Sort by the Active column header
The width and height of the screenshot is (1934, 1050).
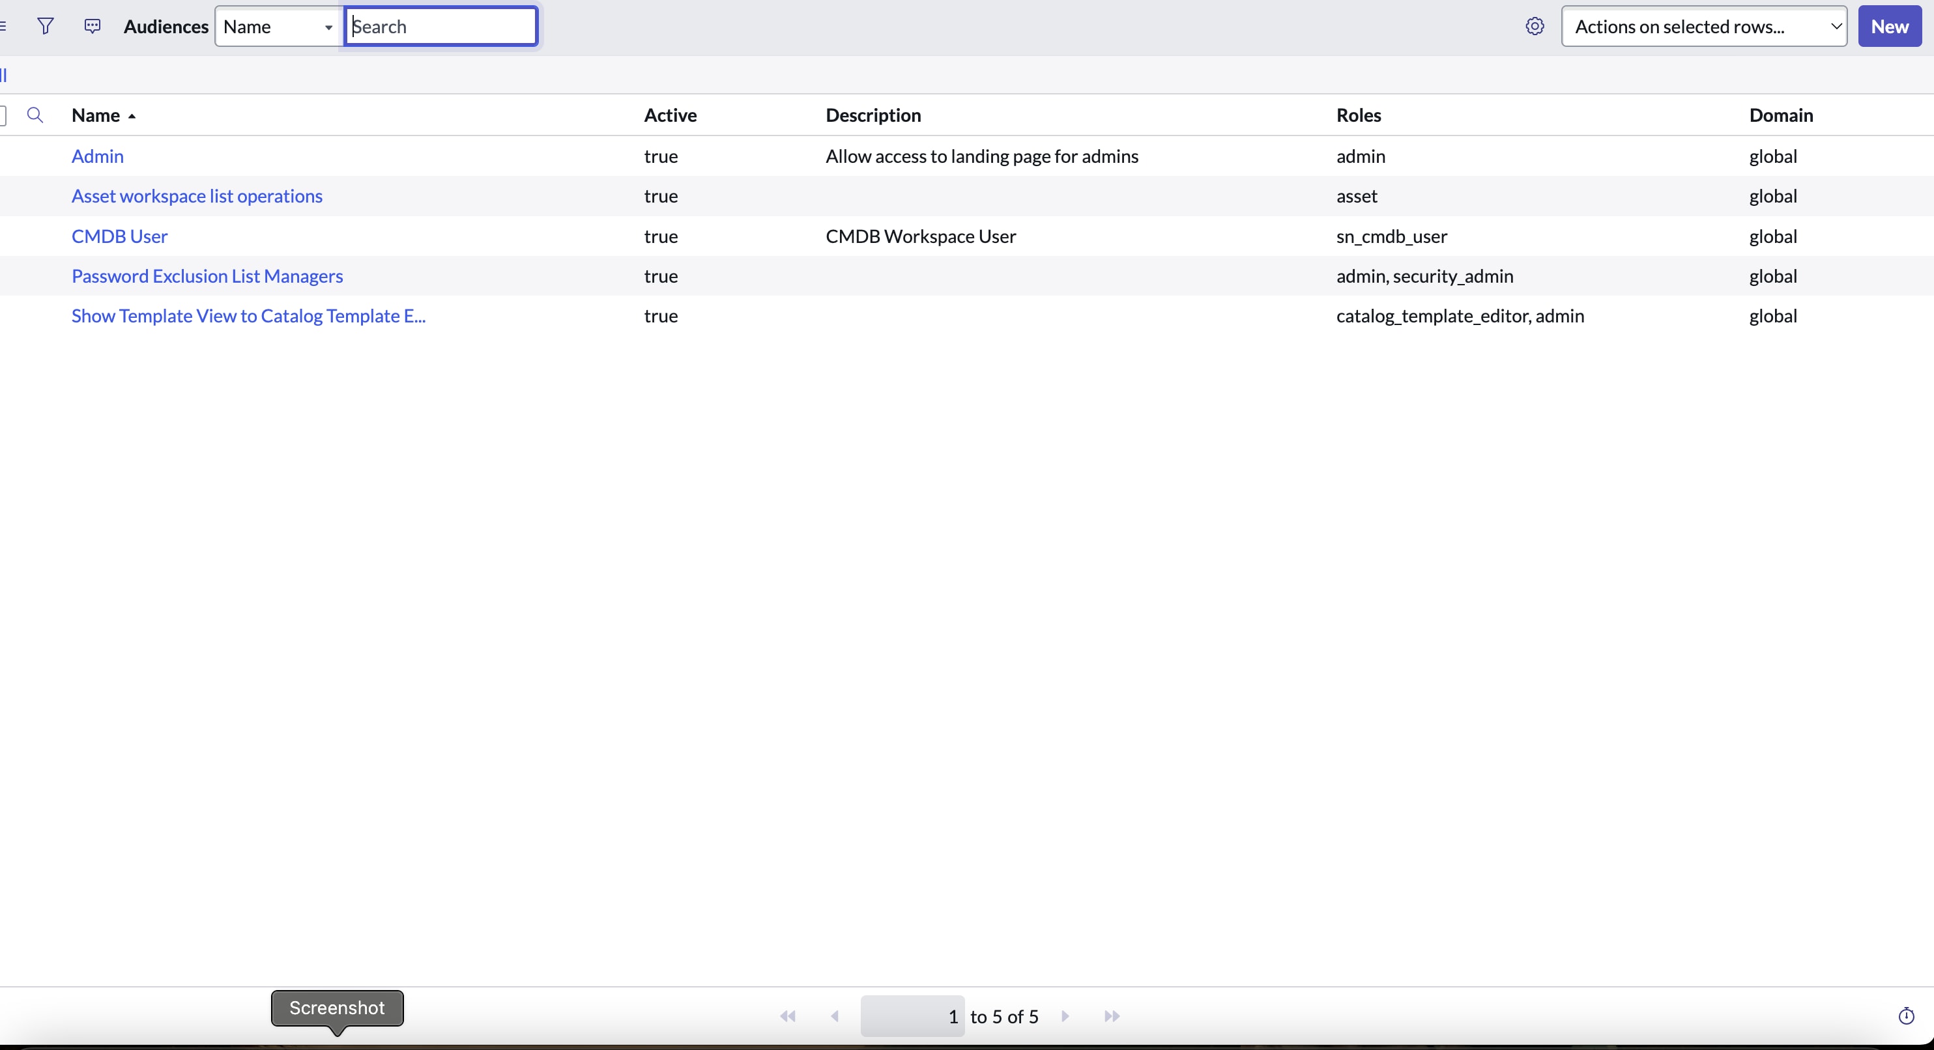coord(671,115)
